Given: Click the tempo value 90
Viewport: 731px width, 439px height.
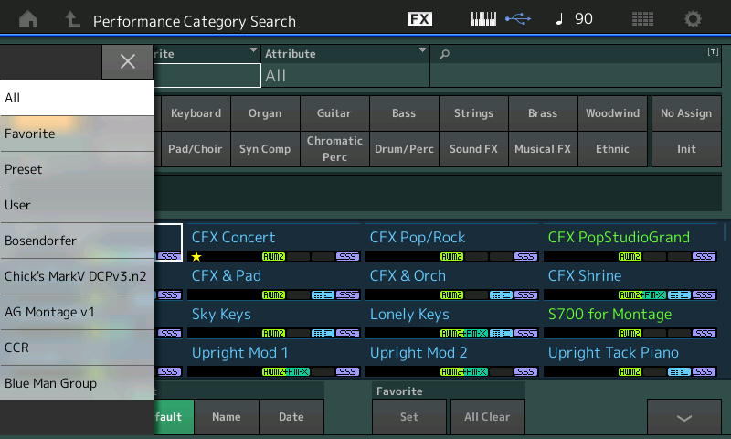Looking at the screenshot, I should coord(584,19).
